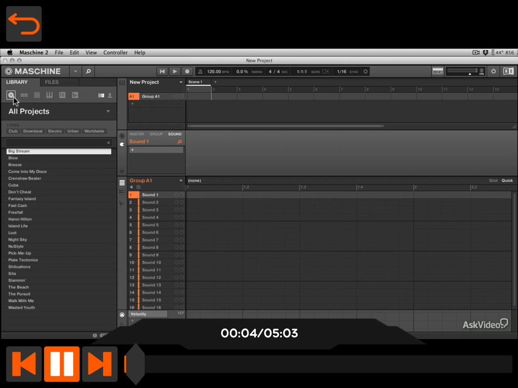Play the project in transport
The width and height of the screenshot is (518, 388).
tap(175, 71)
